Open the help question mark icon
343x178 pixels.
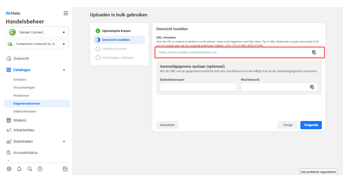point(40,169)
